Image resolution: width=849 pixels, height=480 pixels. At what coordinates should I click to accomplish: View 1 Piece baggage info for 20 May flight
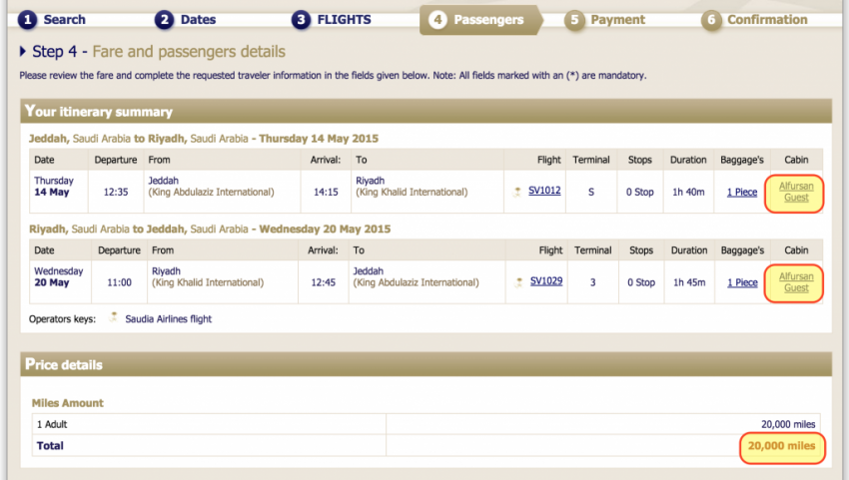741,282
